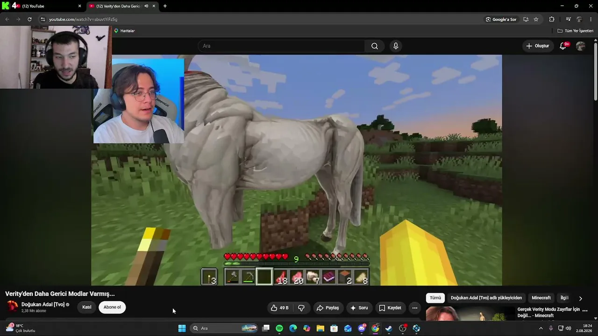
Task: Launch Spotify from the taskbar
Action: (279, 328)
